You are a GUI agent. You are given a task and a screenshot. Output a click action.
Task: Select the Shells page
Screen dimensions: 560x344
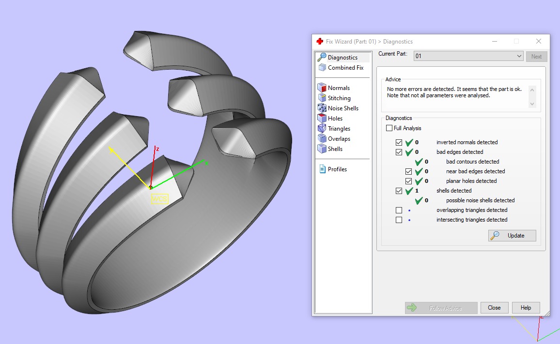pyautogui.click(x=335, y=149)
